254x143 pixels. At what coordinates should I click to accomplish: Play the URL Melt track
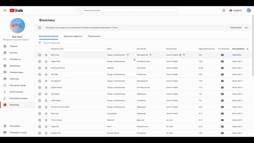click(x=40, y=74)
